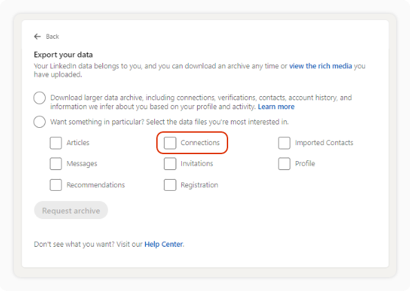The width and height of the screenshot is (410, 291).
Task: Tick the Messages checkbox
Action: (x=56, y=164)
